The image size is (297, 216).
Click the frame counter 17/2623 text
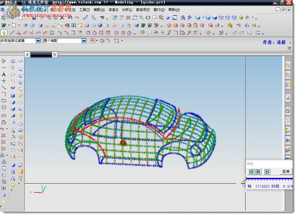point(262,186)
